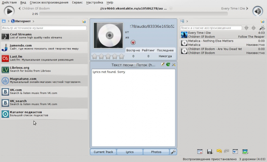This screenshot has width=267, height=162.
Task: Open the Help menu
Action: coord(110,2)
